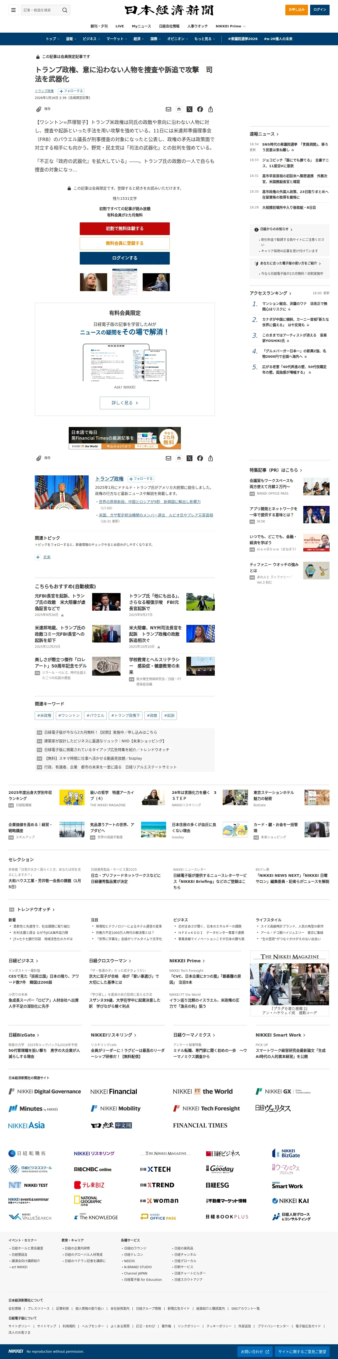Open ranking item マンション総会 article
338x1359 pixels.
(x=295, y=306)
